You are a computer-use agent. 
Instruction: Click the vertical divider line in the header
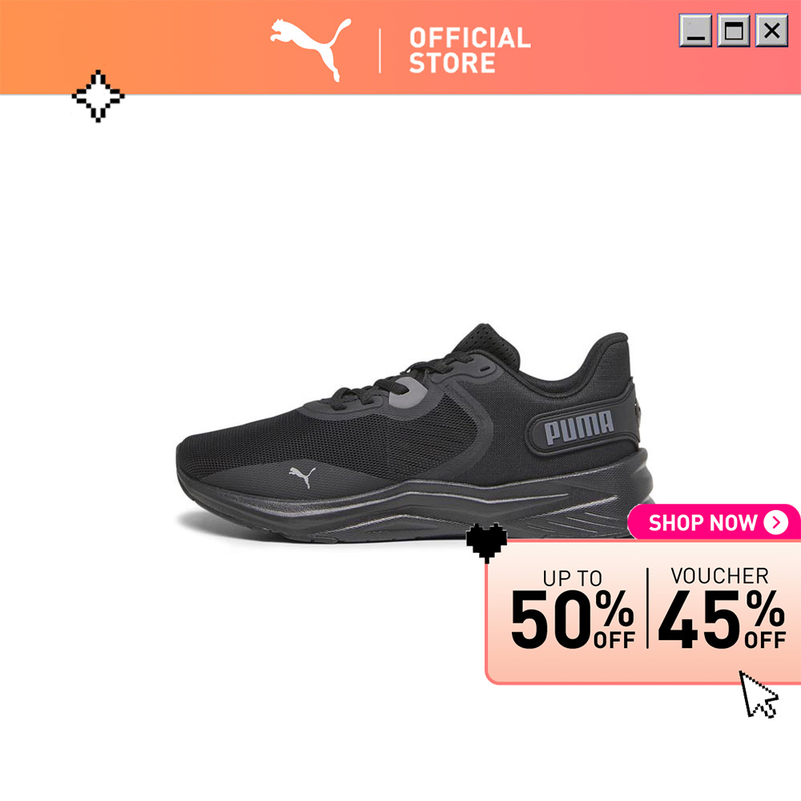380,50
